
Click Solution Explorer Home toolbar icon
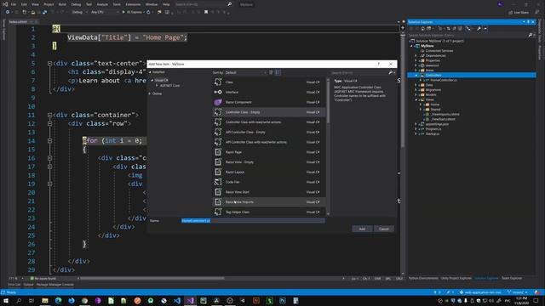422,29
